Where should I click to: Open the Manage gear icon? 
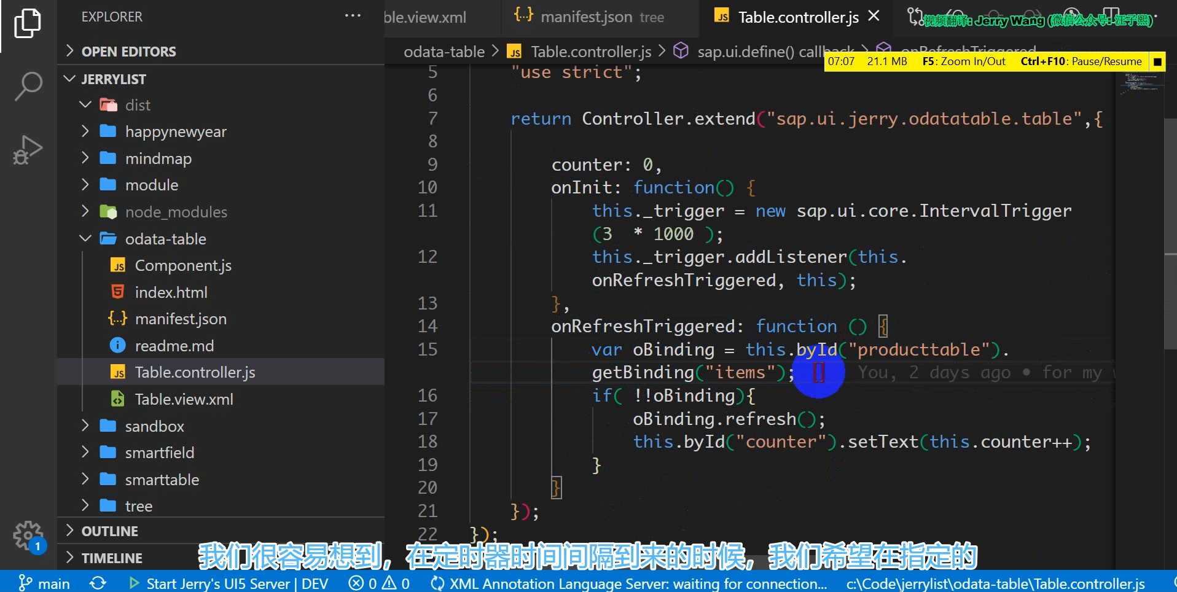click(x=28, y=536)
